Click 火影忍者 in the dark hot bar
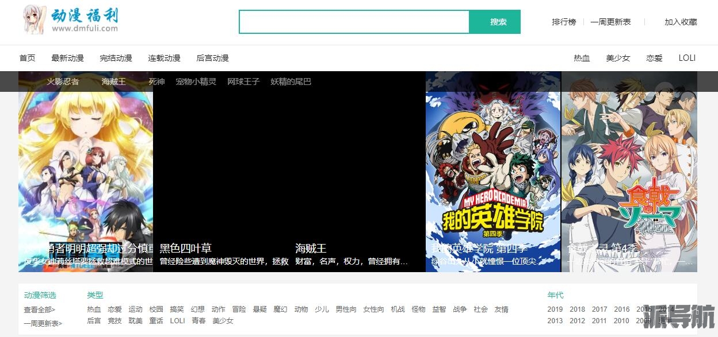 pyautogui.click(x=63, y=82)
